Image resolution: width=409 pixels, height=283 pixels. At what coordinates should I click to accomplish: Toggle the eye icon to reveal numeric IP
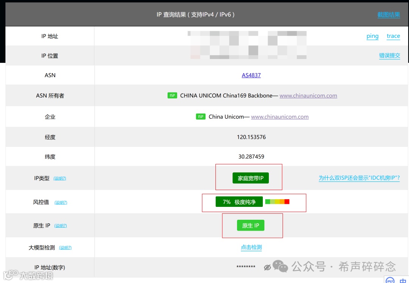(267, 267)
